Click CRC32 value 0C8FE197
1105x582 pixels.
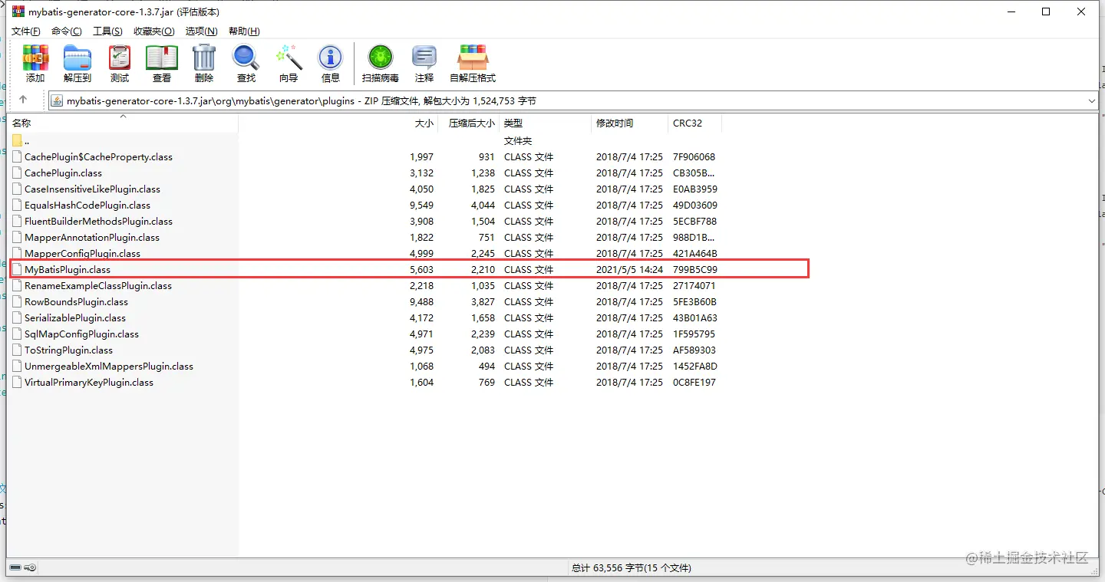[694, 382]
